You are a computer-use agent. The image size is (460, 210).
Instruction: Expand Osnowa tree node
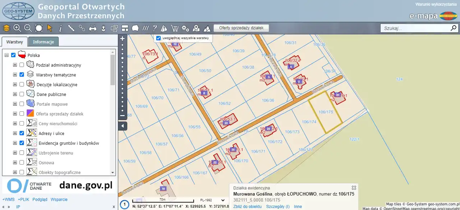[15, 162]
